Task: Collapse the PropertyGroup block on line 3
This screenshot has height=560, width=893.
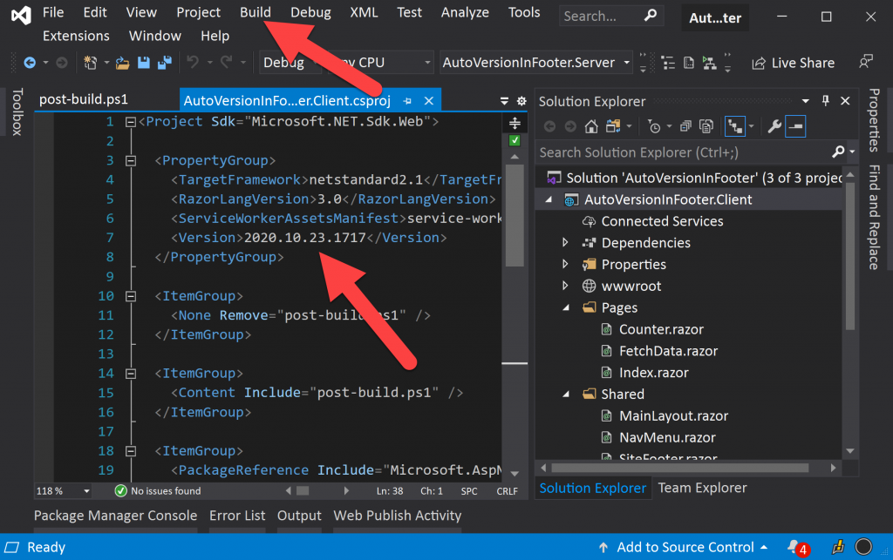Action: (131, 161)
